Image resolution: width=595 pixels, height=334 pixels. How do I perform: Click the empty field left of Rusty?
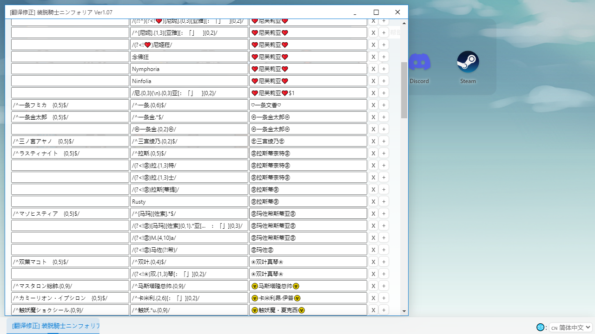(x=70, y=201)
